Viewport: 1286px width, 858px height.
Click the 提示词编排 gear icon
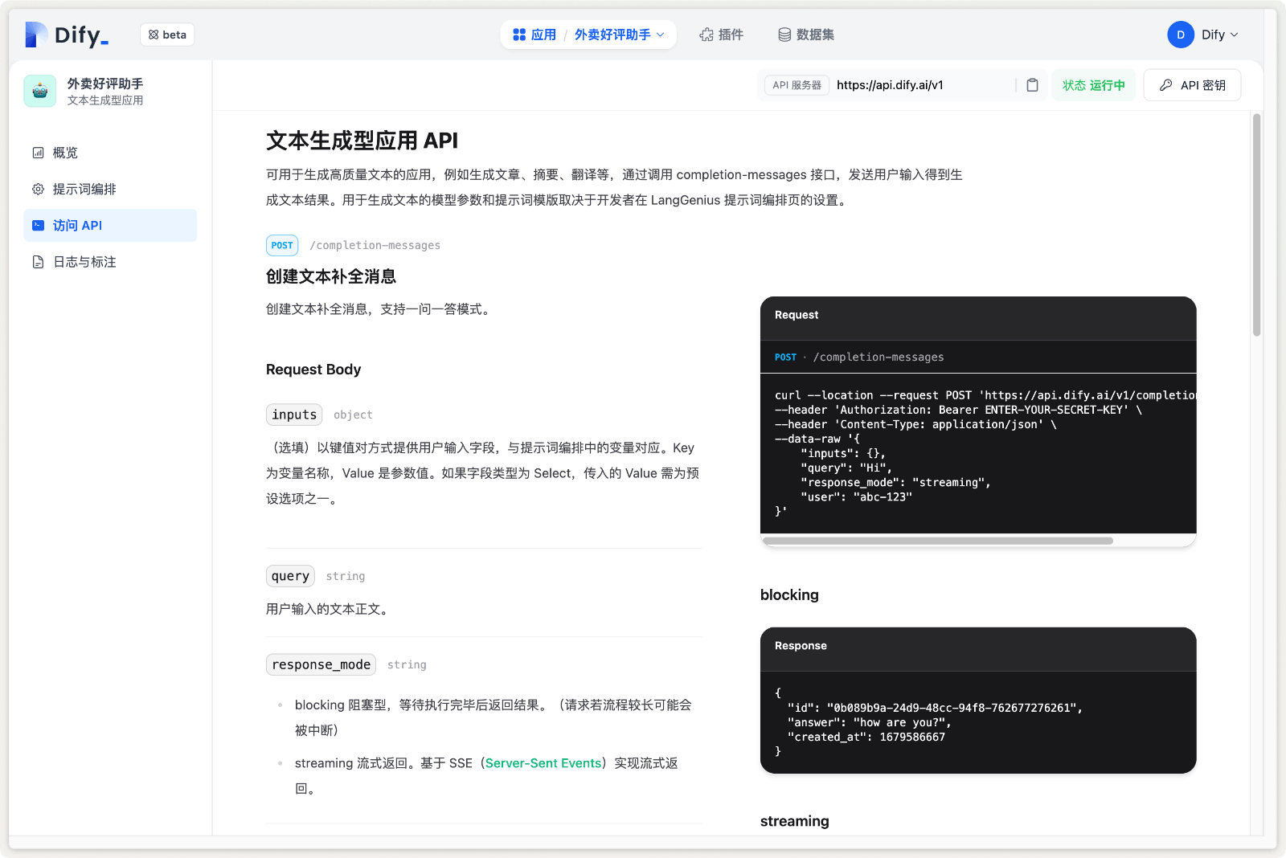[38, 189]
